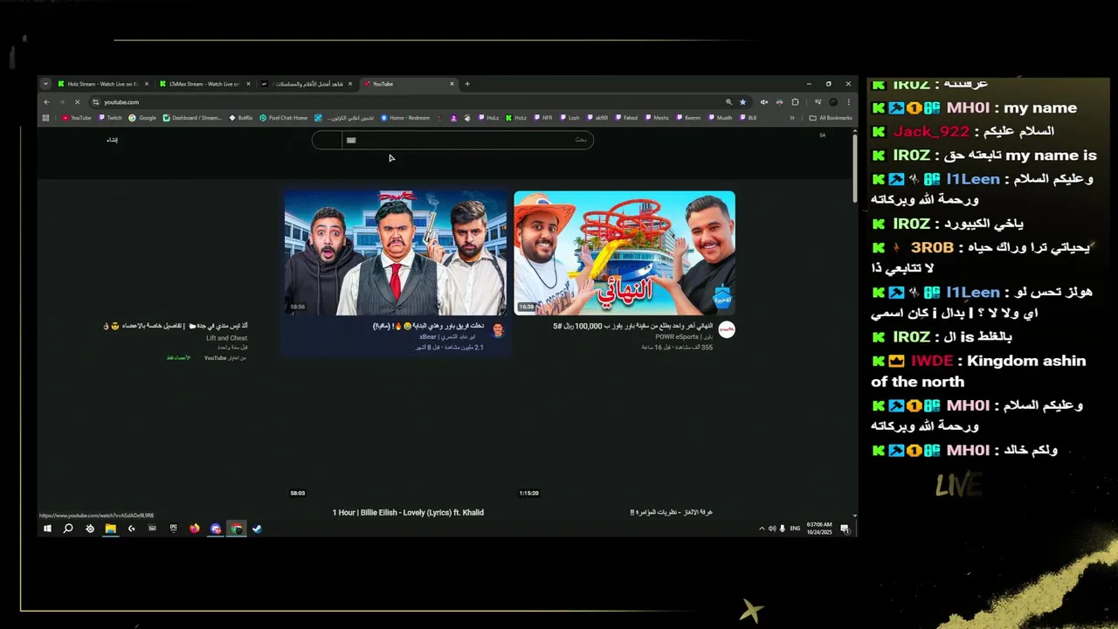Switch to Chrome in the taskbar
Screen dimensions: 1118x629
[236, 529]
